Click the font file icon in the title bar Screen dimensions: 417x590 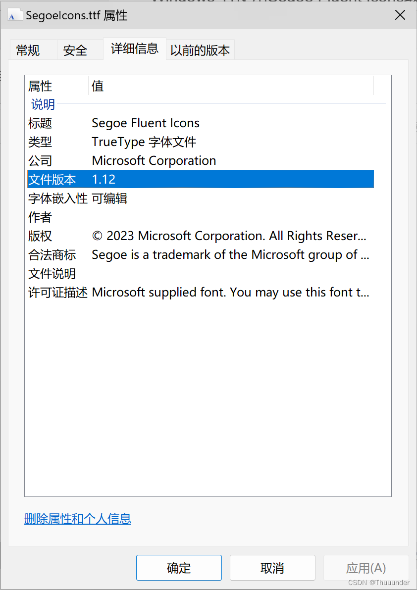click(x=14, y=15)
